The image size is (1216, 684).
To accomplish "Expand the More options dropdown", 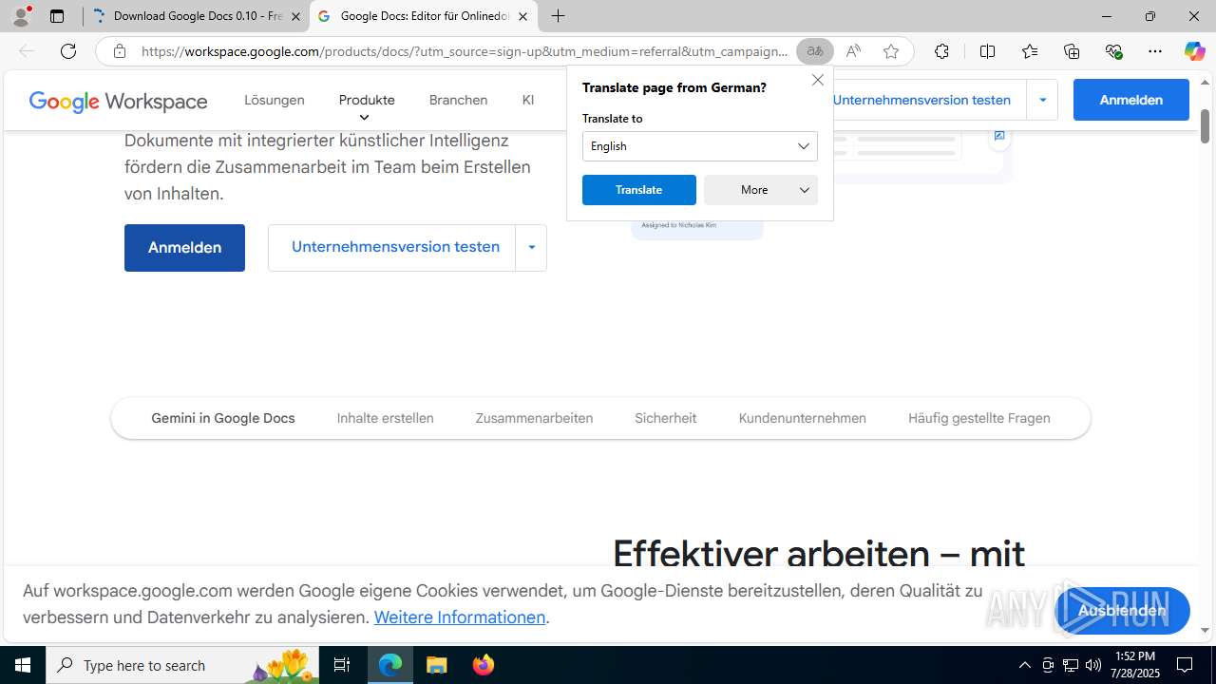I will click(x=761, y=190).
